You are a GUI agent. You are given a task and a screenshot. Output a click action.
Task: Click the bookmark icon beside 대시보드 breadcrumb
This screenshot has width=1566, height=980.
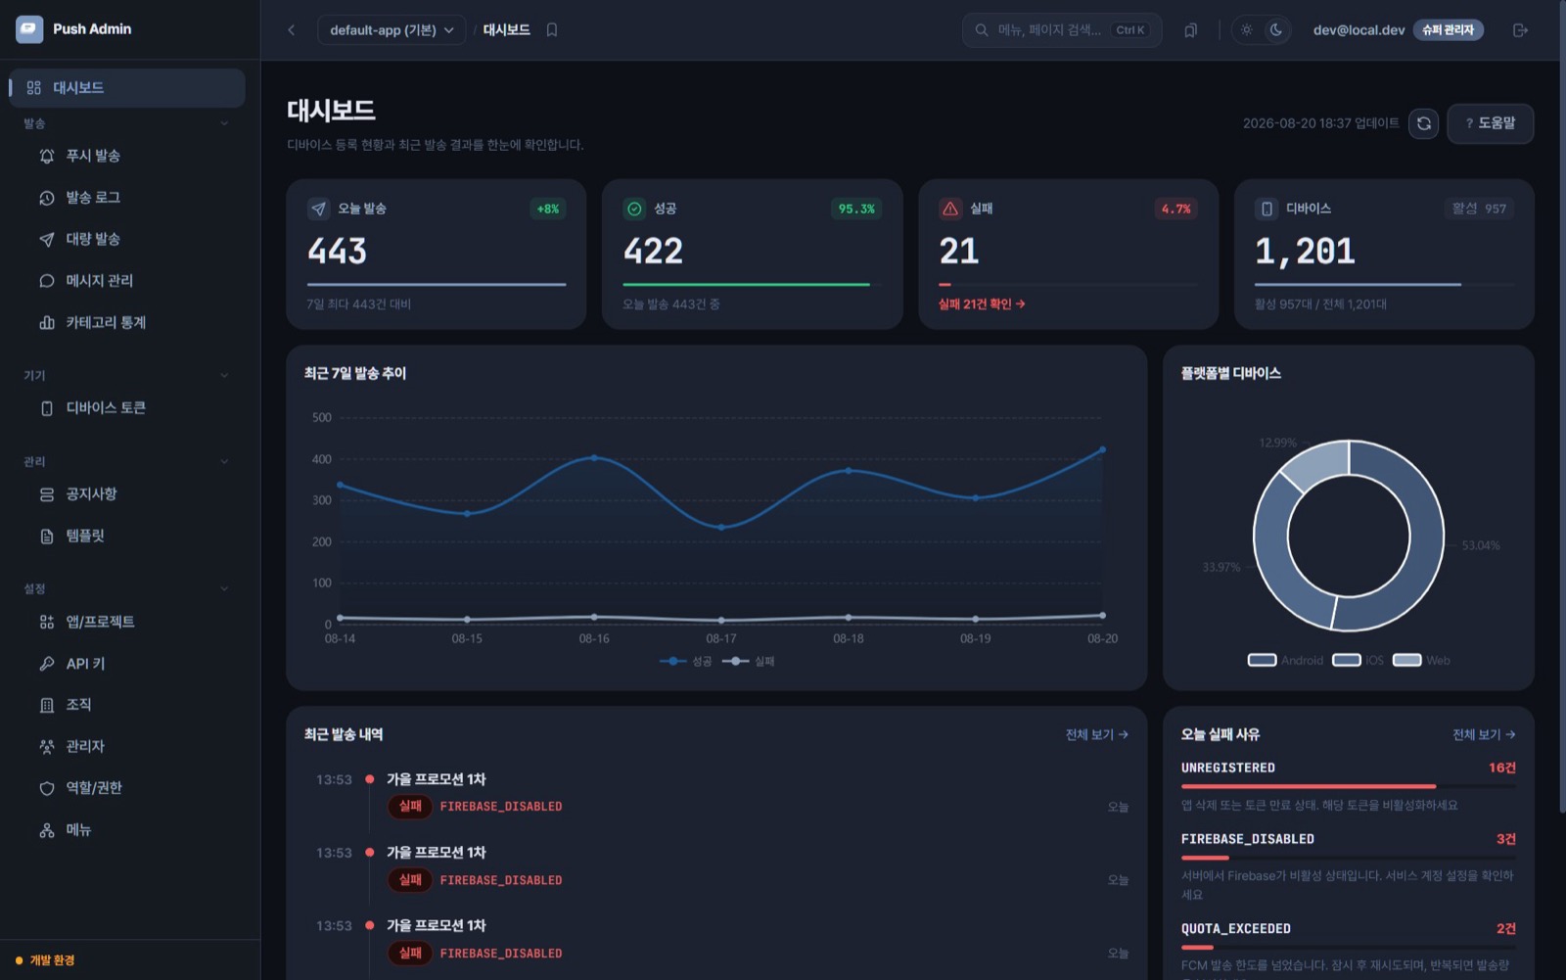click(x=552, y=30)
